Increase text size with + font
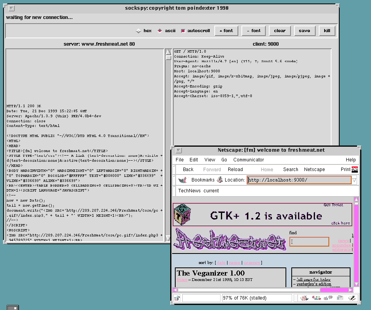This screenshot has height=310, width=371. 226,31
